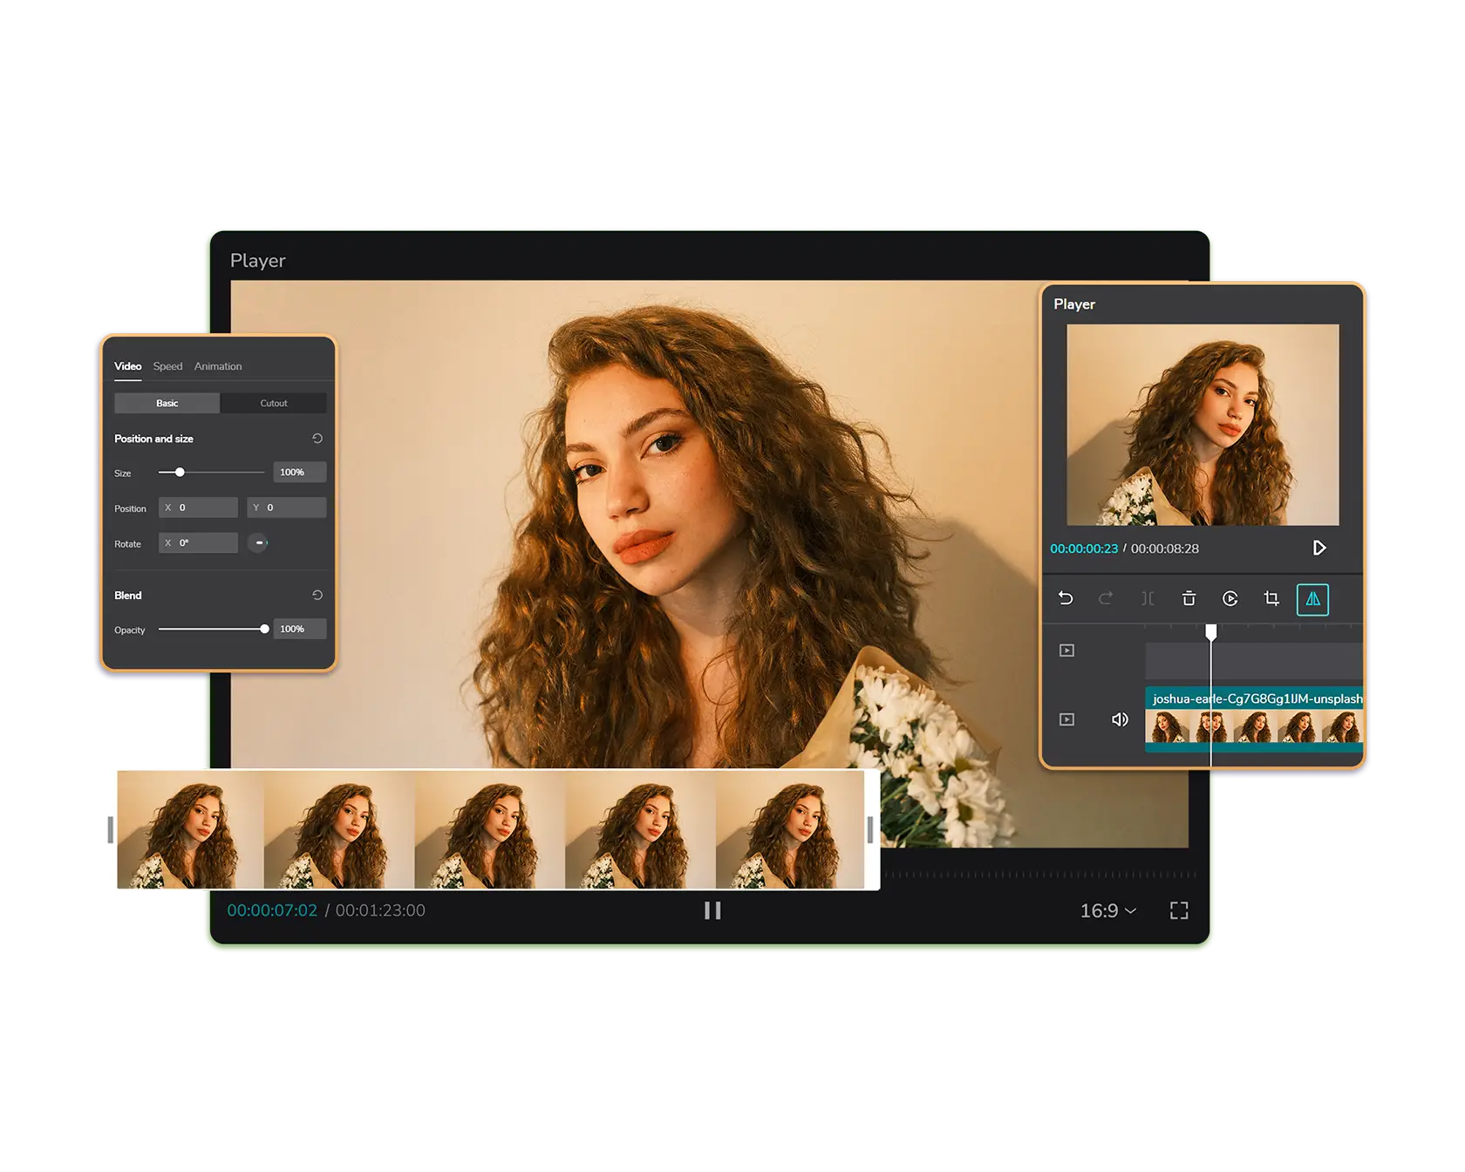Click the Opacity 100% value field
This screenshot has width=1465, height=1172.
coord(300,629)
